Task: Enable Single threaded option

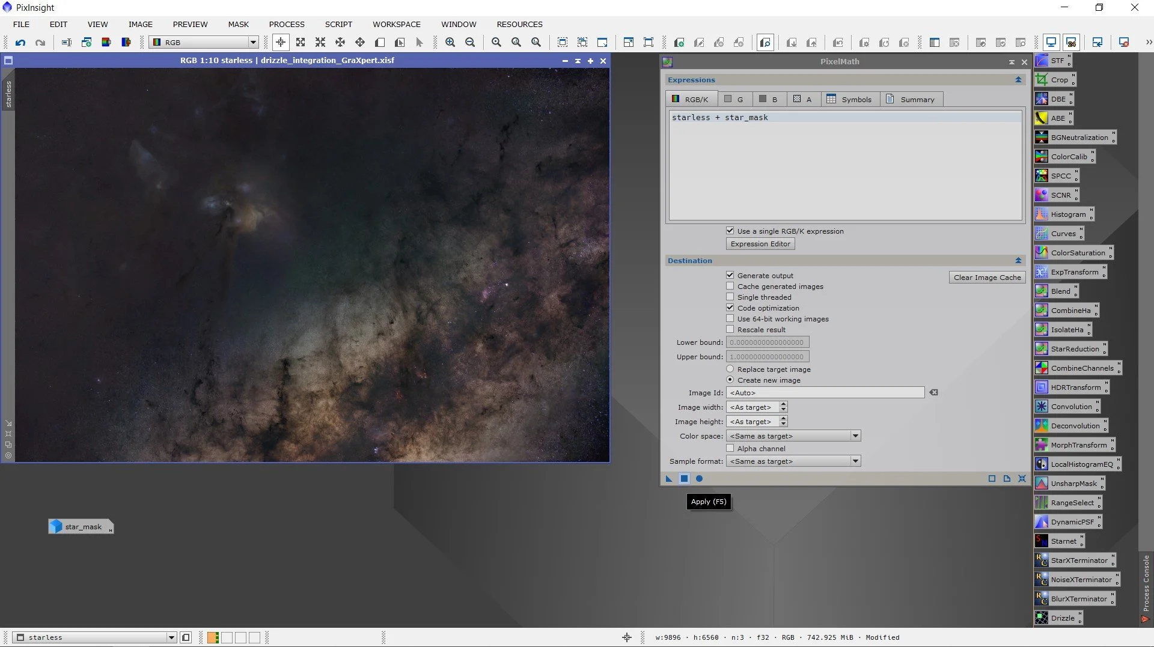Action: pos(759,297)
